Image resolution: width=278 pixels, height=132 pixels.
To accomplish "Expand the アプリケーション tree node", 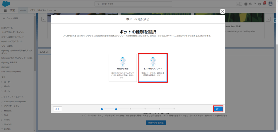I will click(2, 106).
